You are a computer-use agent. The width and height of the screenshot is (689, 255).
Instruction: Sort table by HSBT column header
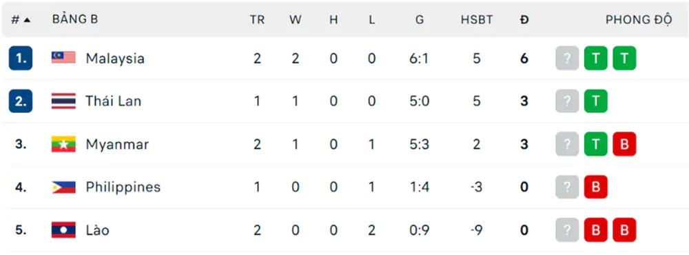(x=477, y=20)
